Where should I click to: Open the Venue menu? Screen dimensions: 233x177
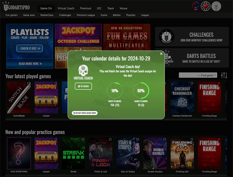123,8
